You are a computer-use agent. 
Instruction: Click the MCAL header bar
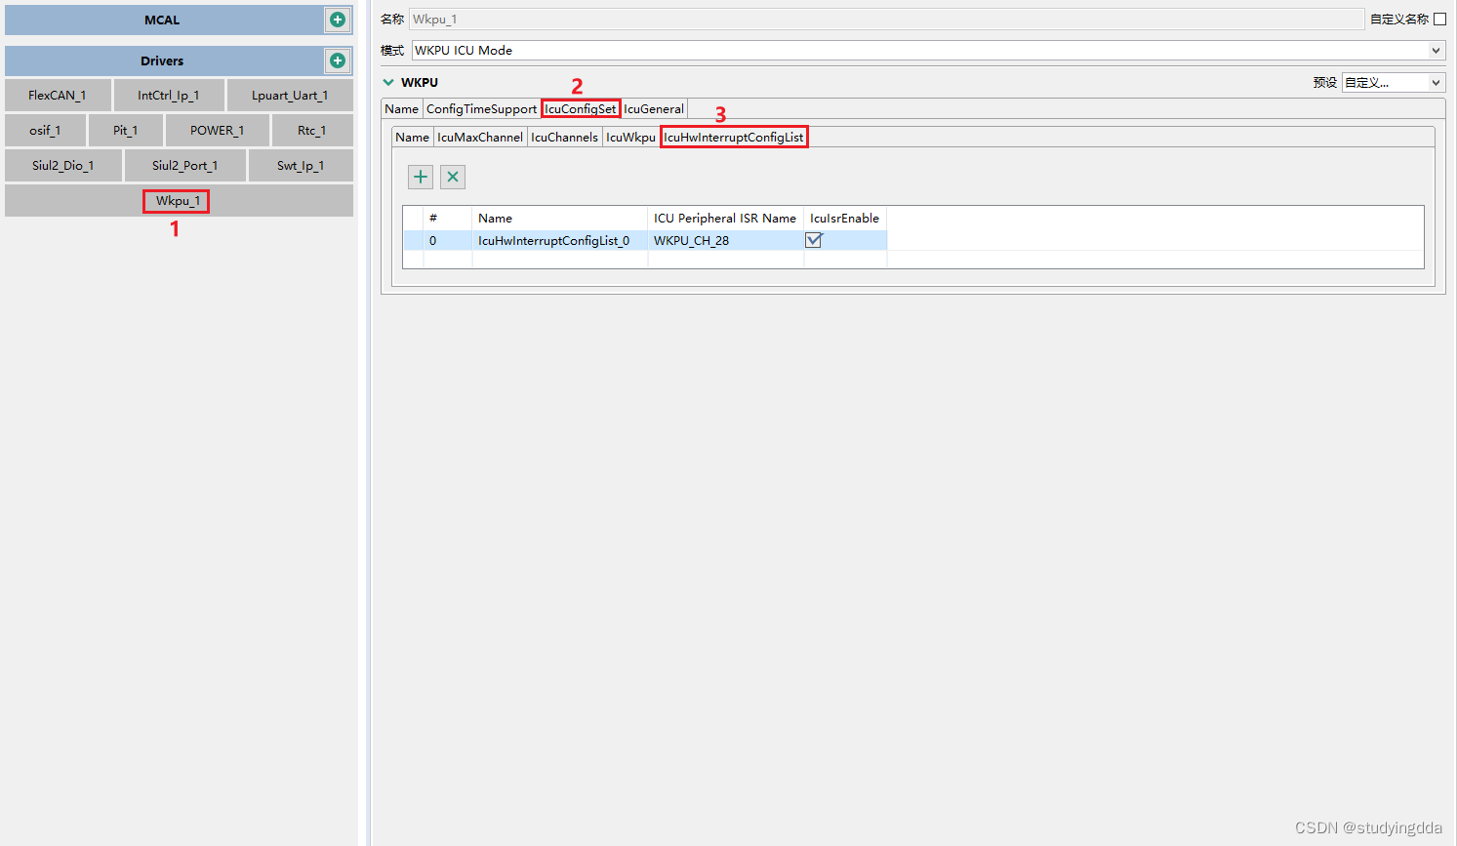(x=163, y=20)
